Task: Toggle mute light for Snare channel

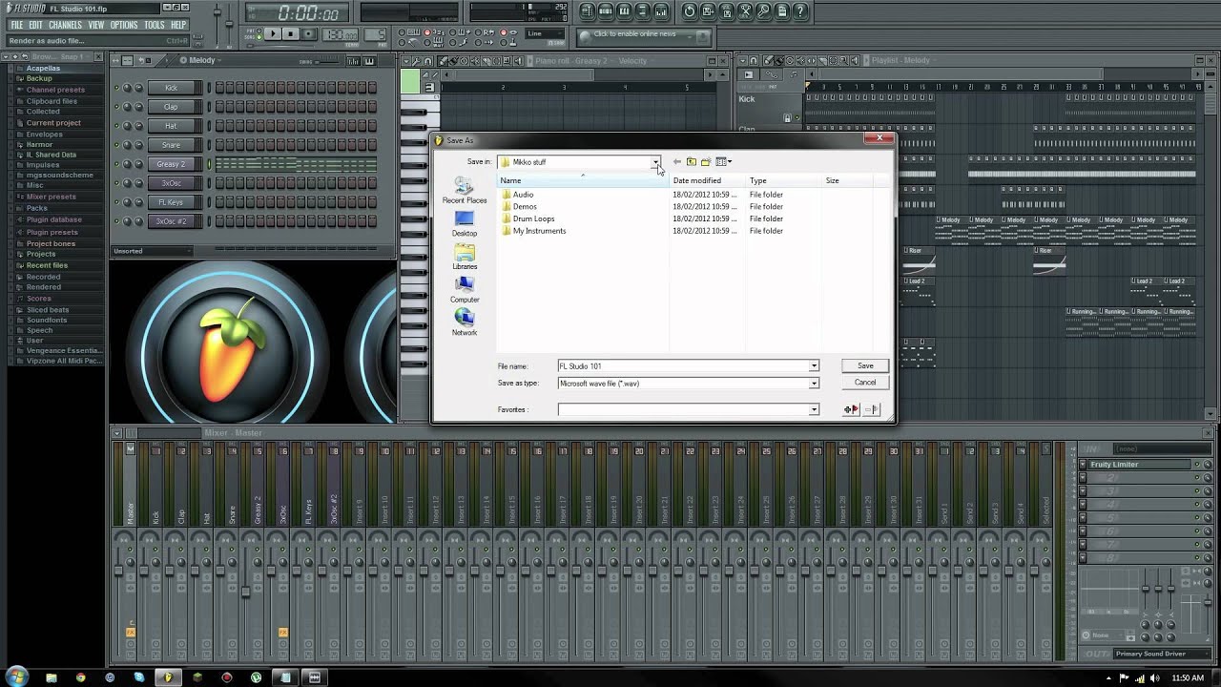Action: (116, 145)
